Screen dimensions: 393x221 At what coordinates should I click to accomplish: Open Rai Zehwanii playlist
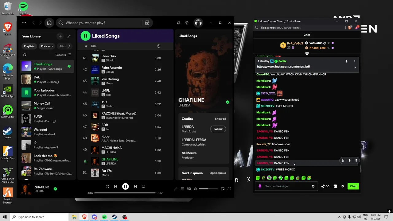point(47,171)
